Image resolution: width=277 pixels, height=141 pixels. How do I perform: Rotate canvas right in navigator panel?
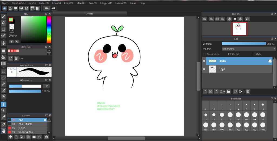[x=240, y=19]
